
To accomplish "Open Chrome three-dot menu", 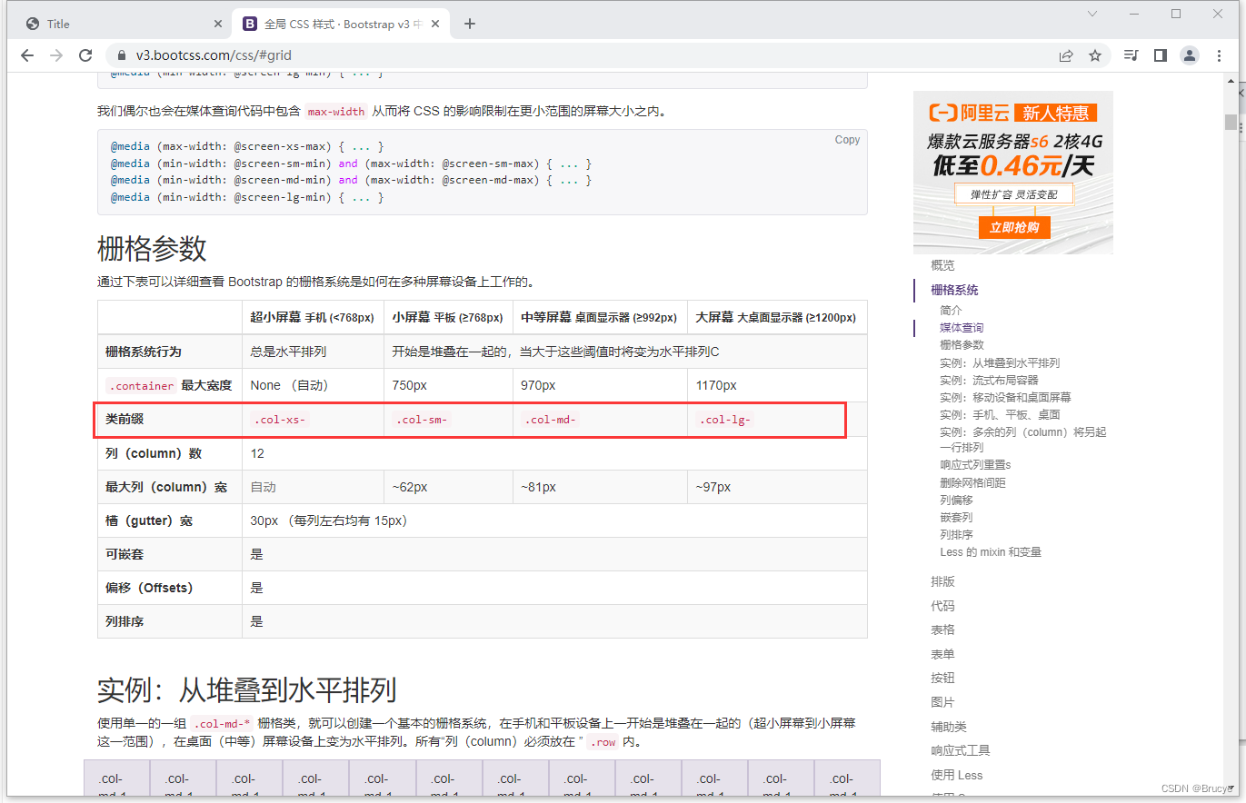I will coord(1219,55).
